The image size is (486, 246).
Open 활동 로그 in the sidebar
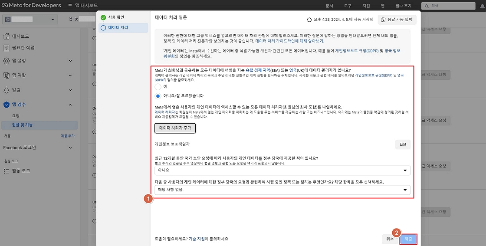[21, 171]
